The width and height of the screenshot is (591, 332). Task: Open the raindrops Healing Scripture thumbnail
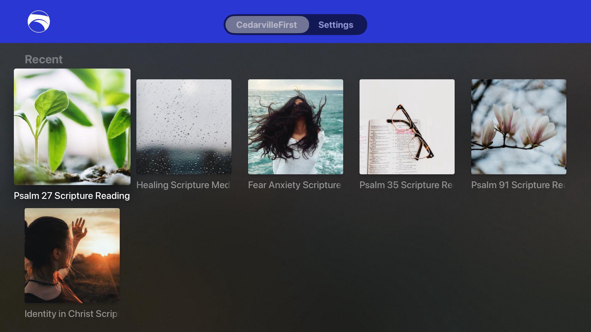coord(184,127)
